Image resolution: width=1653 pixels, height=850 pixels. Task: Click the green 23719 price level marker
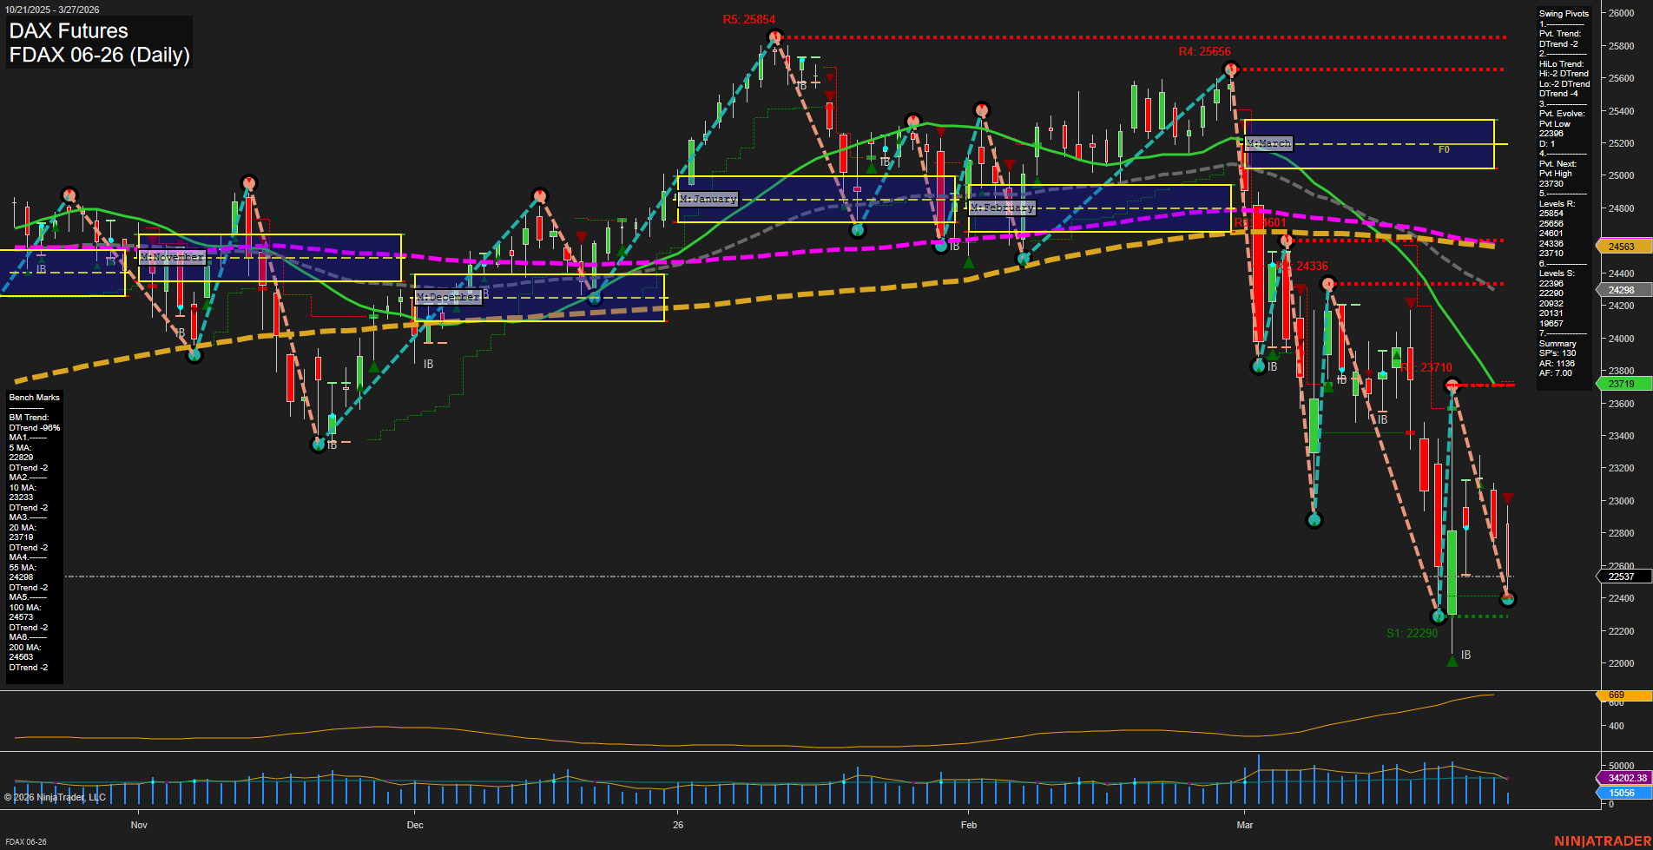coord(1623,384)
